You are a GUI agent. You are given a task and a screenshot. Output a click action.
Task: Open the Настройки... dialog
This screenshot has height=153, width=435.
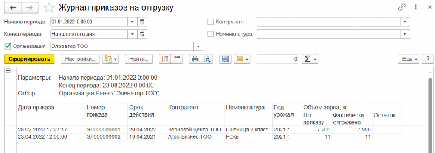(x=80, y=59)
